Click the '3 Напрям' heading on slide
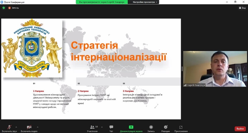The width and height of the screenshot is (248, 133). [x=128, y=91]
